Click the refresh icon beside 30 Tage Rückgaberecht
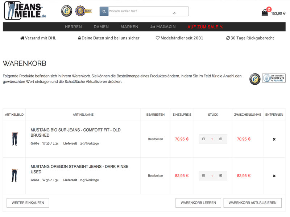The width and height of the screenshot is (290, 217). (228, 38)
